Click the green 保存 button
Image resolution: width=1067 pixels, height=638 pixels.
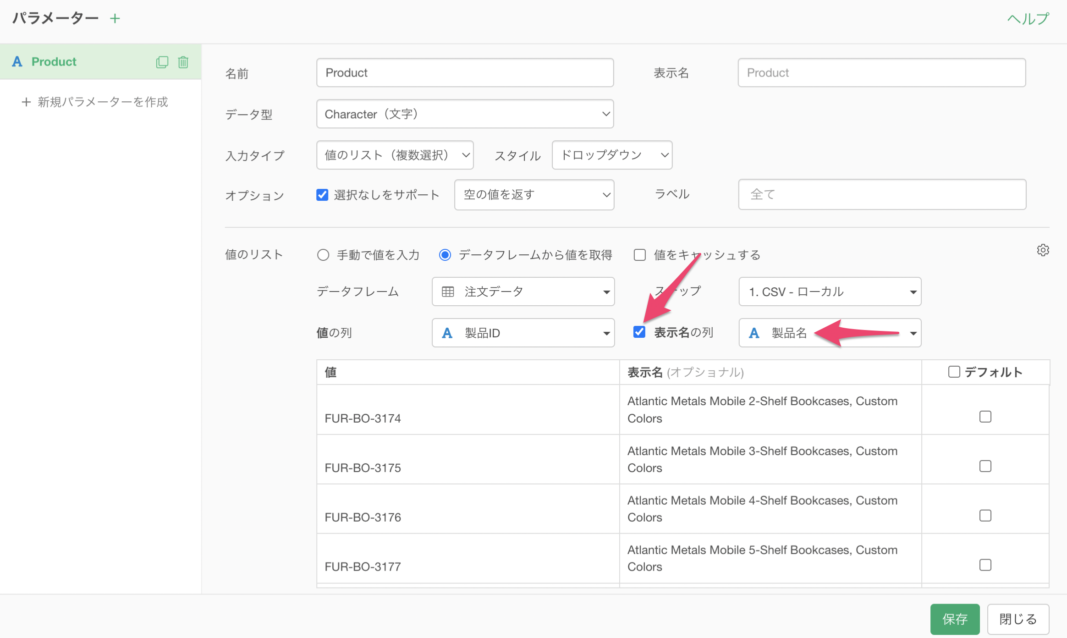point(955,619)
